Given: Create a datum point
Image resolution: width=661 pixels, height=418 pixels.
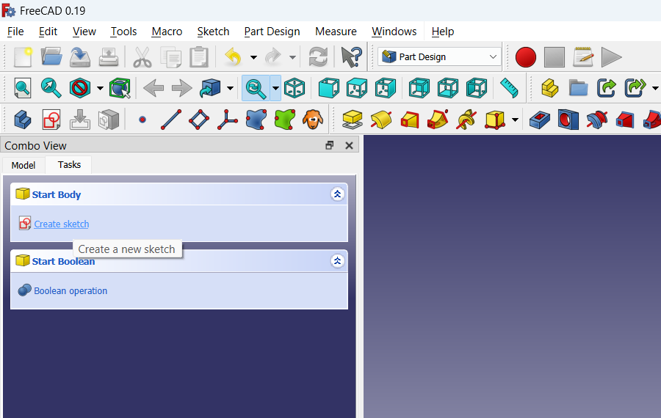Looking at the screenshot, I should point(142,120).
